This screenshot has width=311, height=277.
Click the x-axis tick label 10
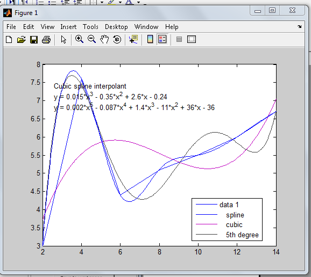click(198, 252)
